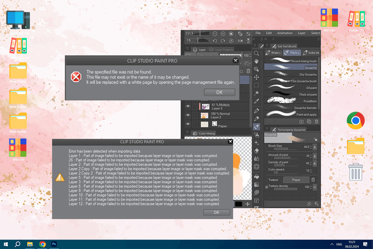Viewport: 373px width, 249px height.
Task: Click the Paper texture button
Action: 296,180
